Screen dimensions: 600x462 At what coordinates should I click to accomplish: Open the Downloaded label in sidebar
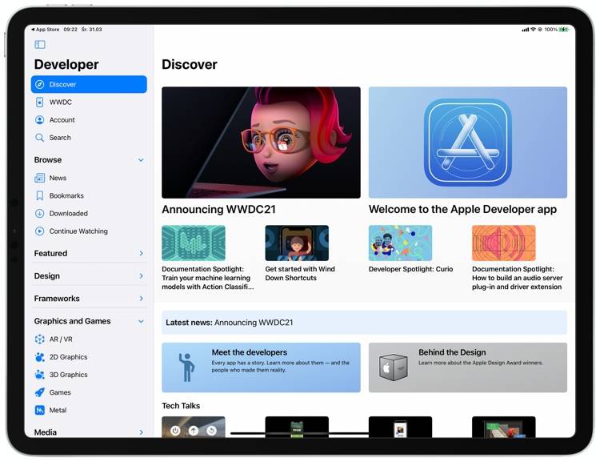[x=69, y=213]
